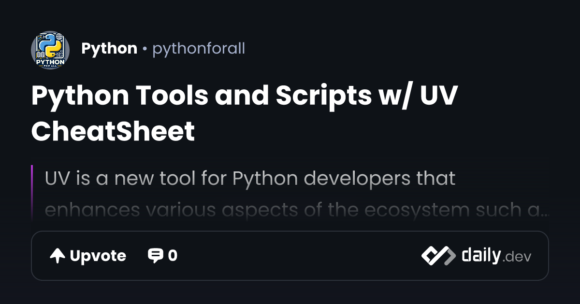
Task: Click the upvote arrow icon
Action: coord(58,256)
